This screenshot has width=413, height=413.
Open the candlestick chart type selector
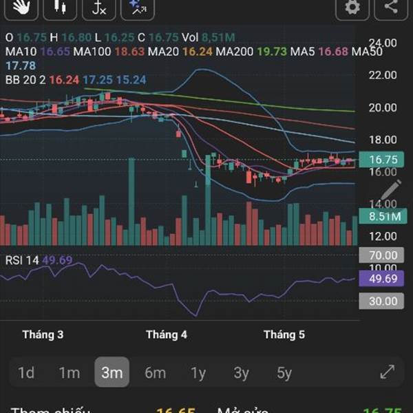60,8
